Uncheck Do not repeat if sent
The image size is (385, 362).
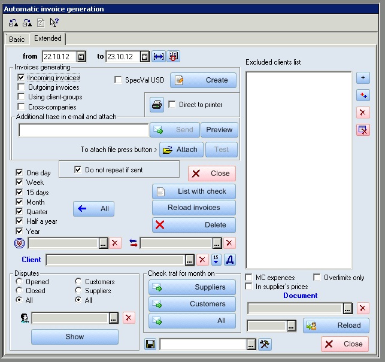click(78, 170)
